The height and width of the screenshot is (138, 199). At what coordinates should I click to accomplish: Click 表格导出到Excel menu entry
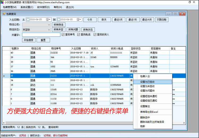[153, 112]
